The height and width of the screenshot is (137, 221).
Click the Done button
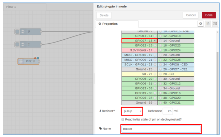(209, 15)
